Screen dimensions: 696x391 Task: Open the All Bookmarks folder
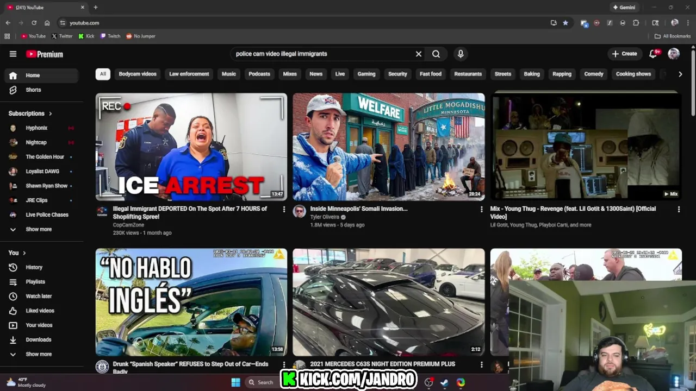click(x=673, y=36)
